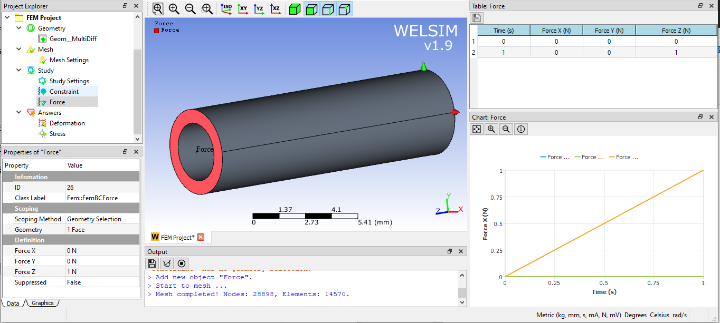Switch to the ISO view
The height and width of the screenshot is (323, 720).
[226, 9]
